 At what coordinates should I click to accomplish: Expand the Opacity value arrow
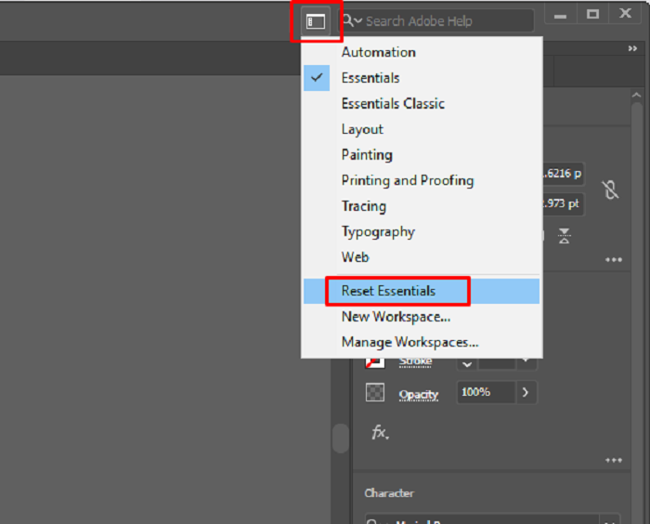tap(526, 393)
